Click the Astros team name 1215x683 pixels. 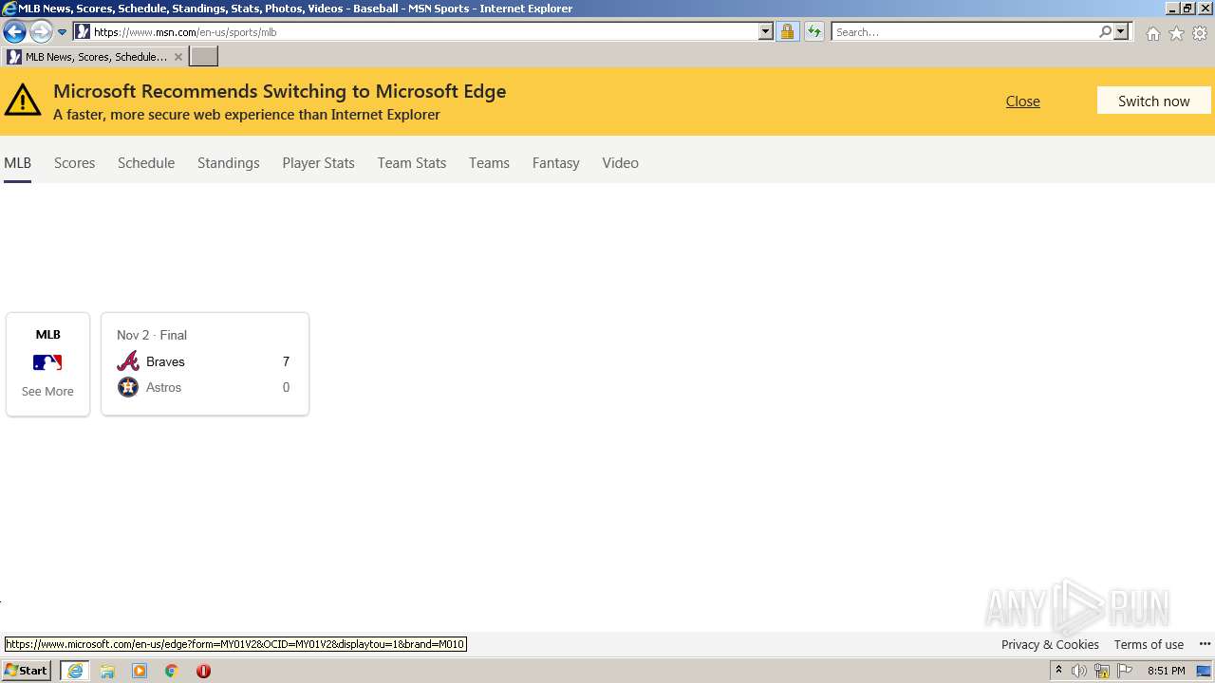[x=163, y=387]
